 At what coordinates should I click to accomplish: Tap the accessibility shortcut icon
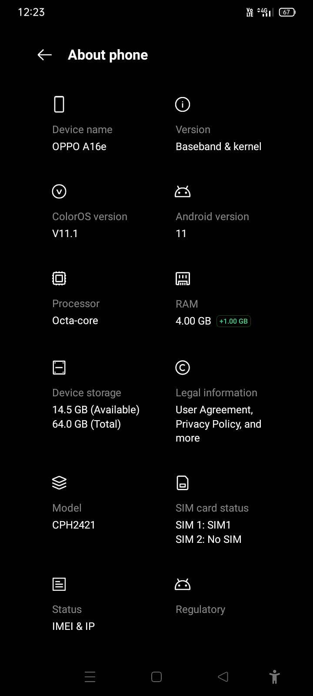[274, 677]
